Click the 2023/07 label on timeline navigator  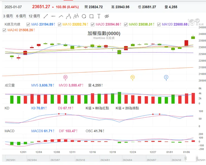pos(55,160)
